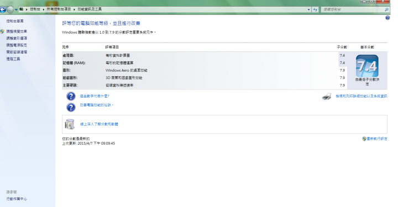Viewport: 398px width, 207px height.
Task: Refresh the page with the address bar refresh icon
Action: tap(315, 9)
